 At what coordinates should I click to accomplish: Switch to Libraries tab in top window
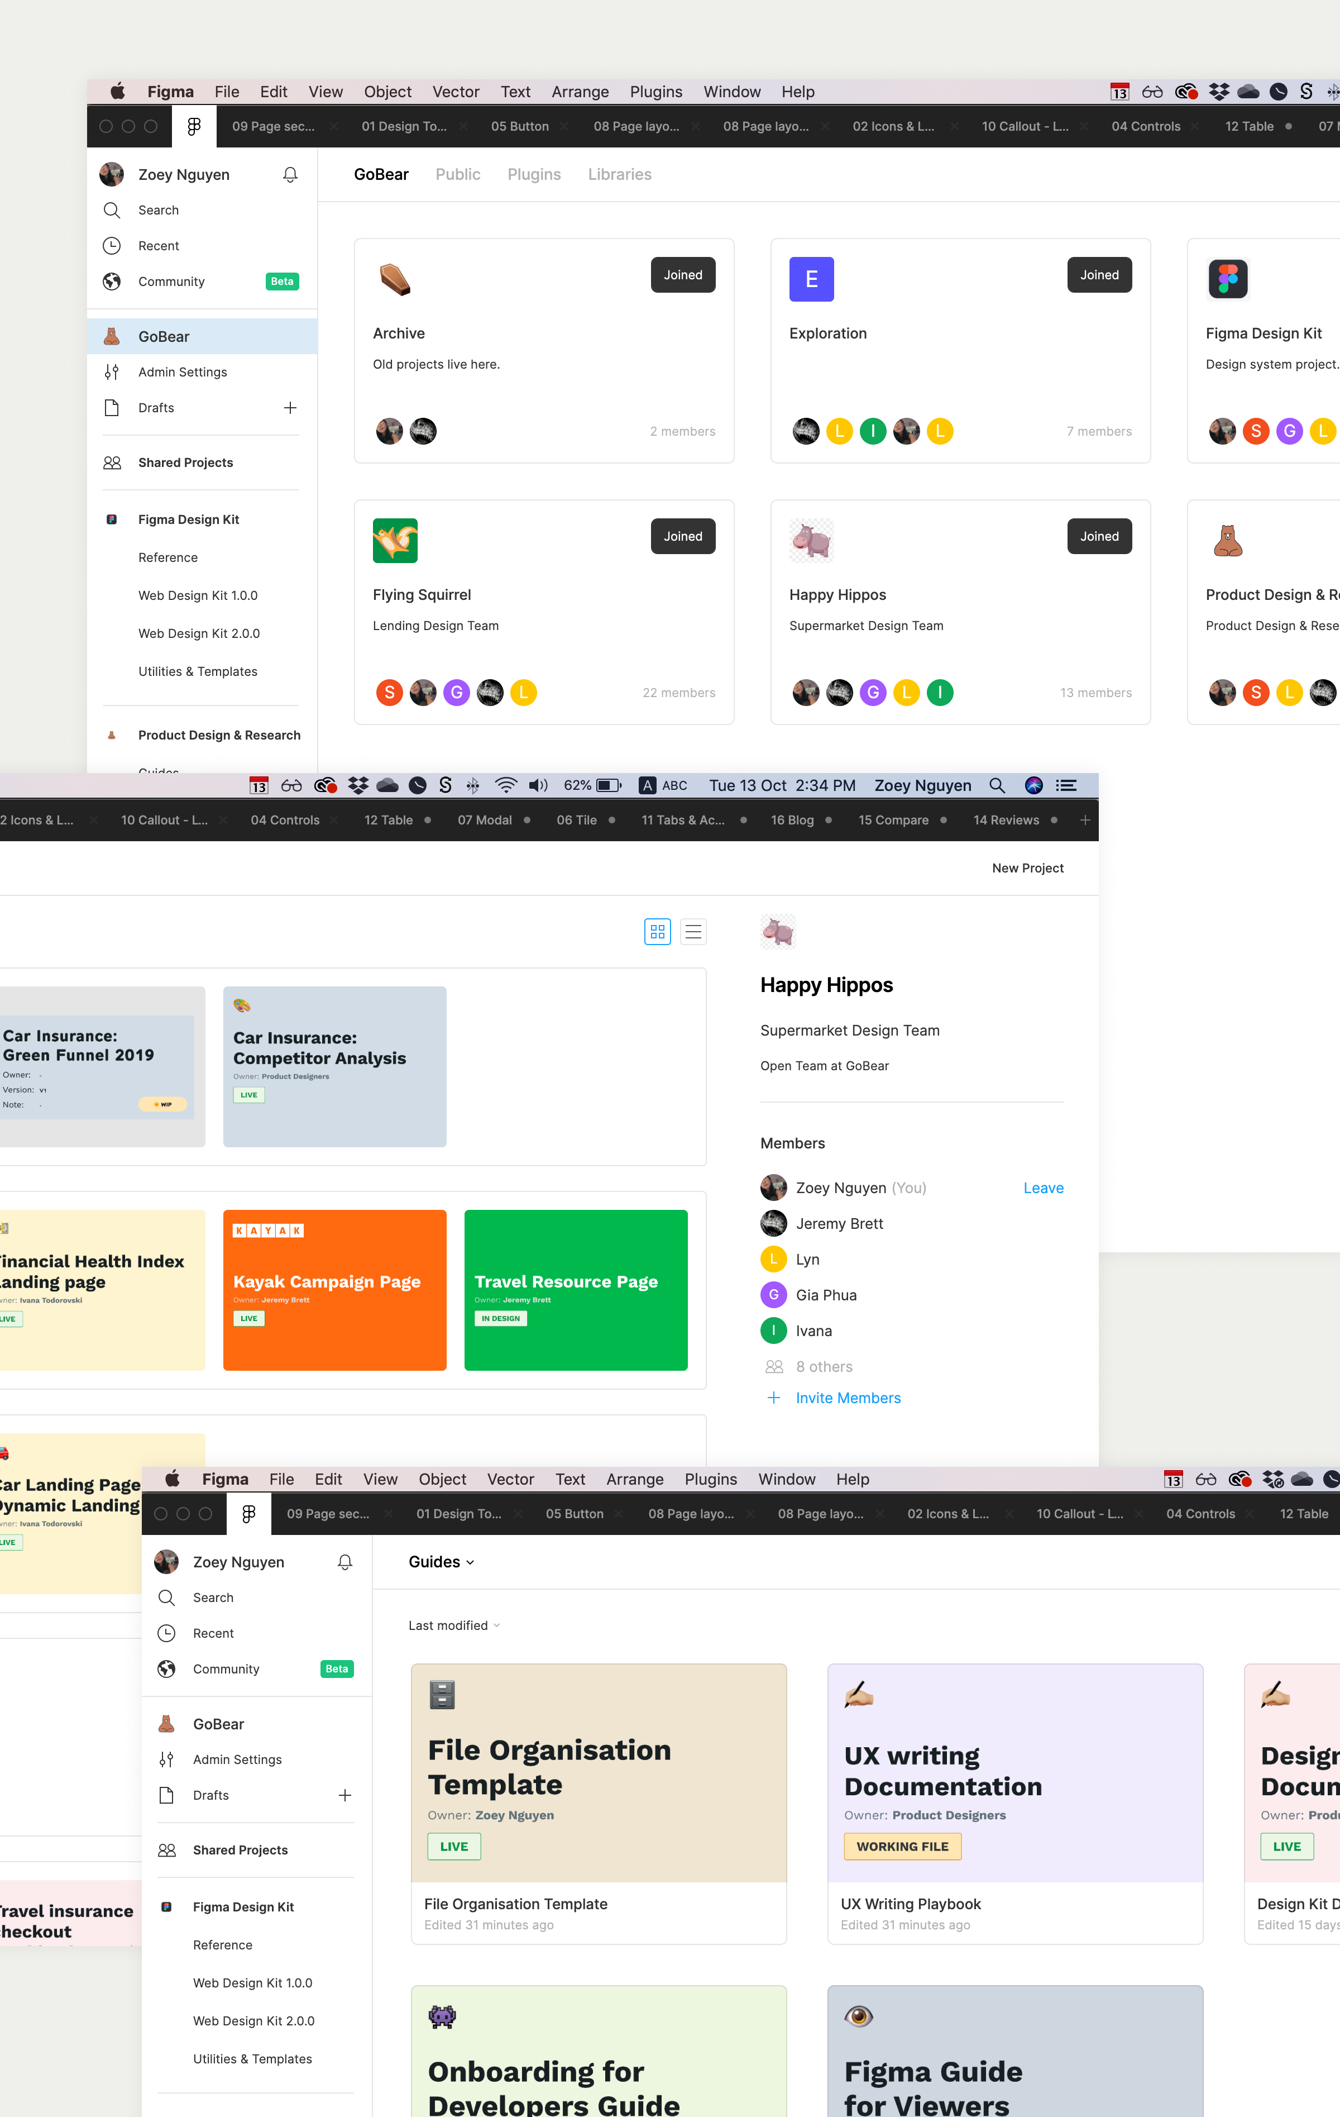pyautogui.click(x=620, y=174)
